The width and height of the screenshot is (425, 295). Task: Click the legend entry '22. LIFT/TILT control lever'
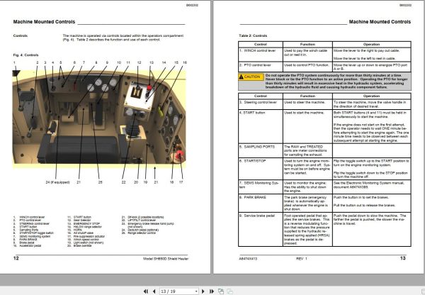[139, 221]
